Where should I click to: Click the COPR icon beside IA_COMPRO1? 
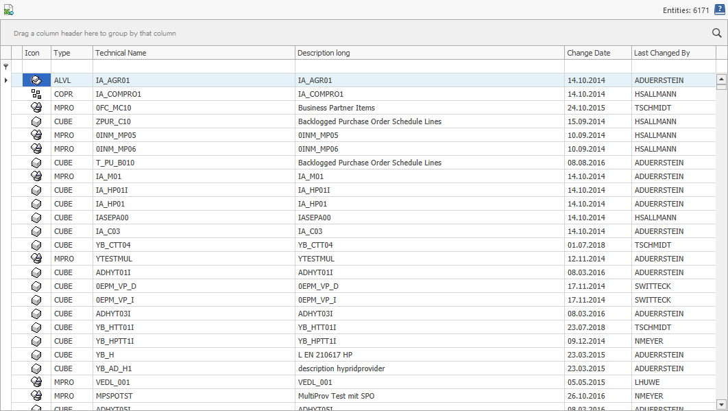(x=36, y=94)
